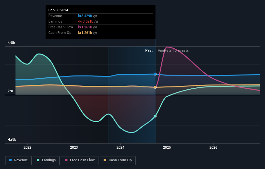Click the 2023 x-axis label
Screen dimensions: 265x169
pos(74,148)
